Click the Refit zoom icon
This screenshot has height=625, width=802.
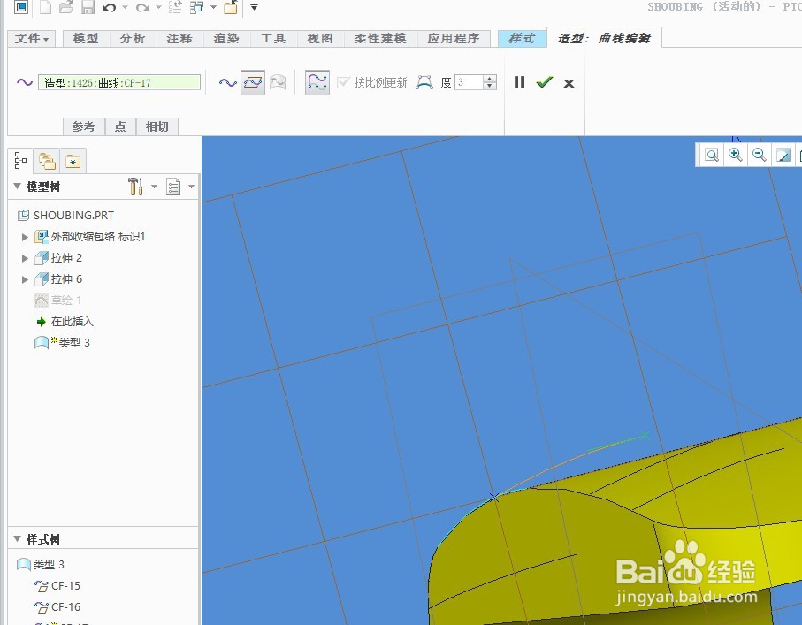tap(712, 155)
